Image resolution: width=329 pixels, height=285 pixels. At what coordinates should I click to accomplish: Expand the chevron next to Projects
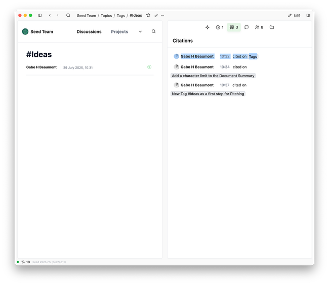click(x=140, y=31)
